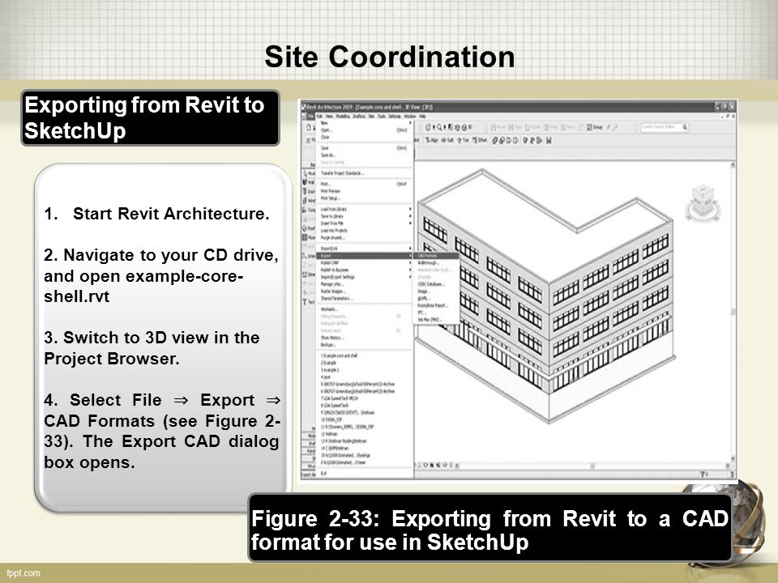This screenshot has height=583, width=778.
Task: Open the Tools menu
Action: (382, 116)
